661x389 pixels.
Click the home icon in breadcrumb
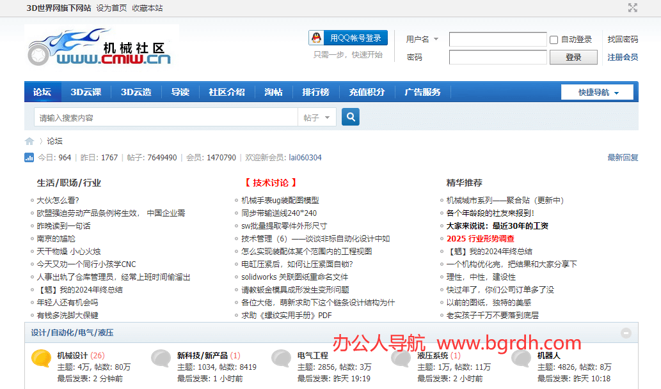point(29,141)
